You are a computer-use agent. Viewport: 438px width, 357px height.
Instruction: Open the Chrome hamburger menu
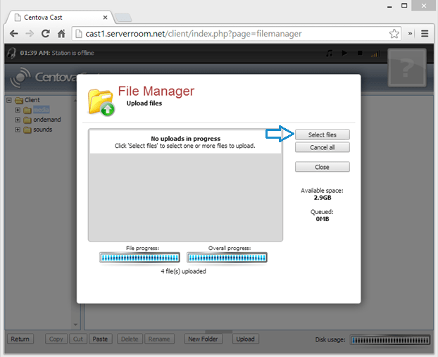pos(425,34)
